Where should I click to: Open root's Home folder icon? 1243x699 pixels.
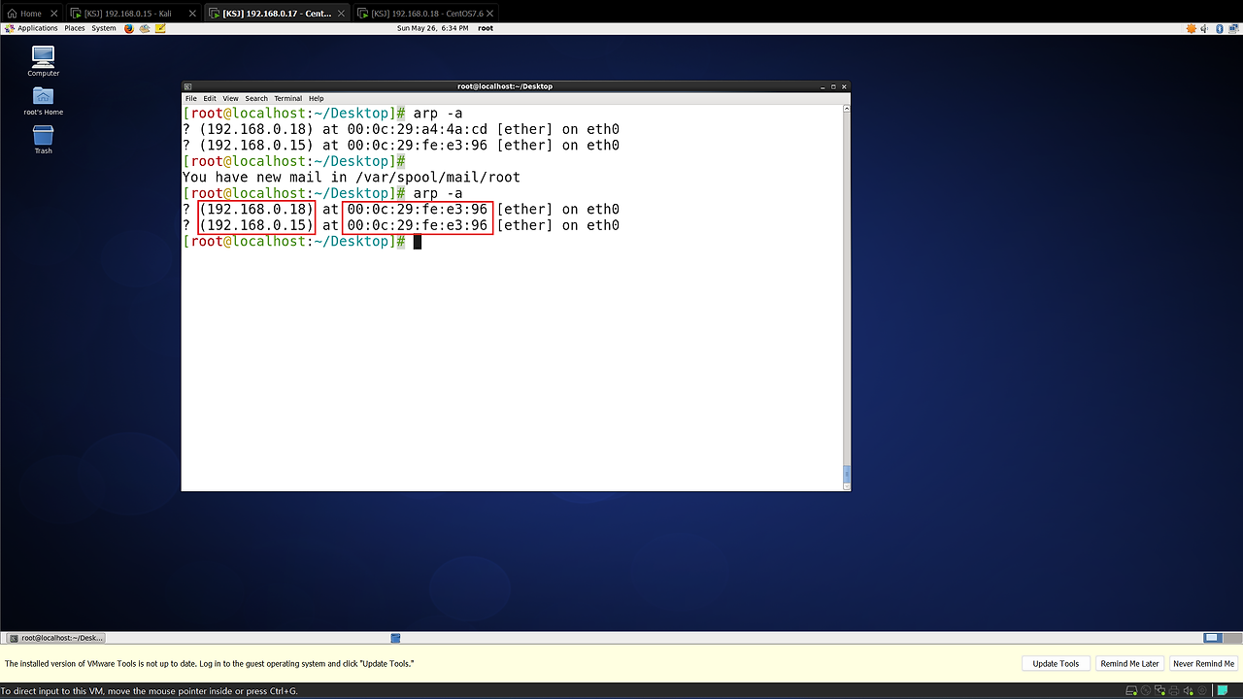pyautogui.click(x=43, y=97)
